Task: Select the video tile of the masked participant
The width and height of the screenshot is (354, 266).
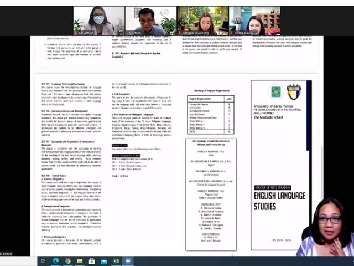Action: click(99, 21)
